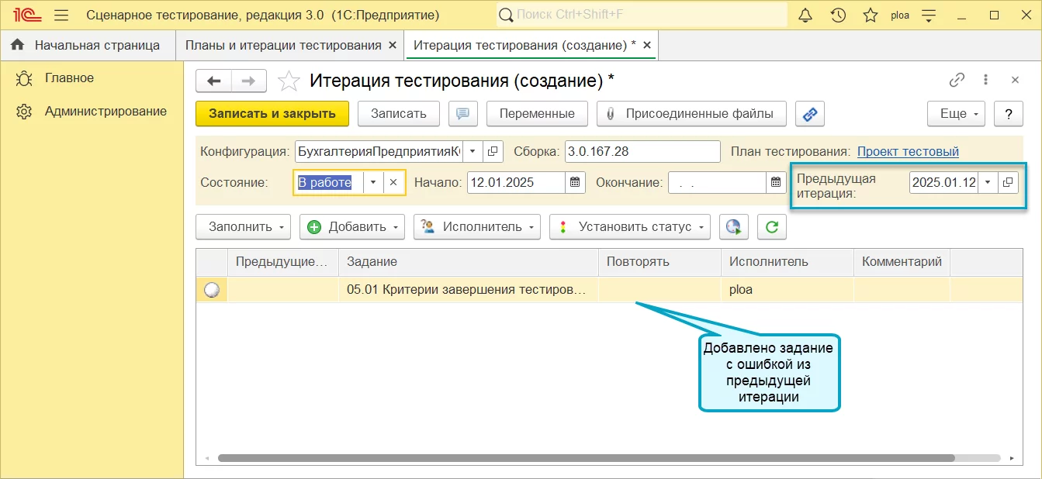The image size is (1042, 479).
Task: Open the history clock icon
Action: tap(838, 16)
